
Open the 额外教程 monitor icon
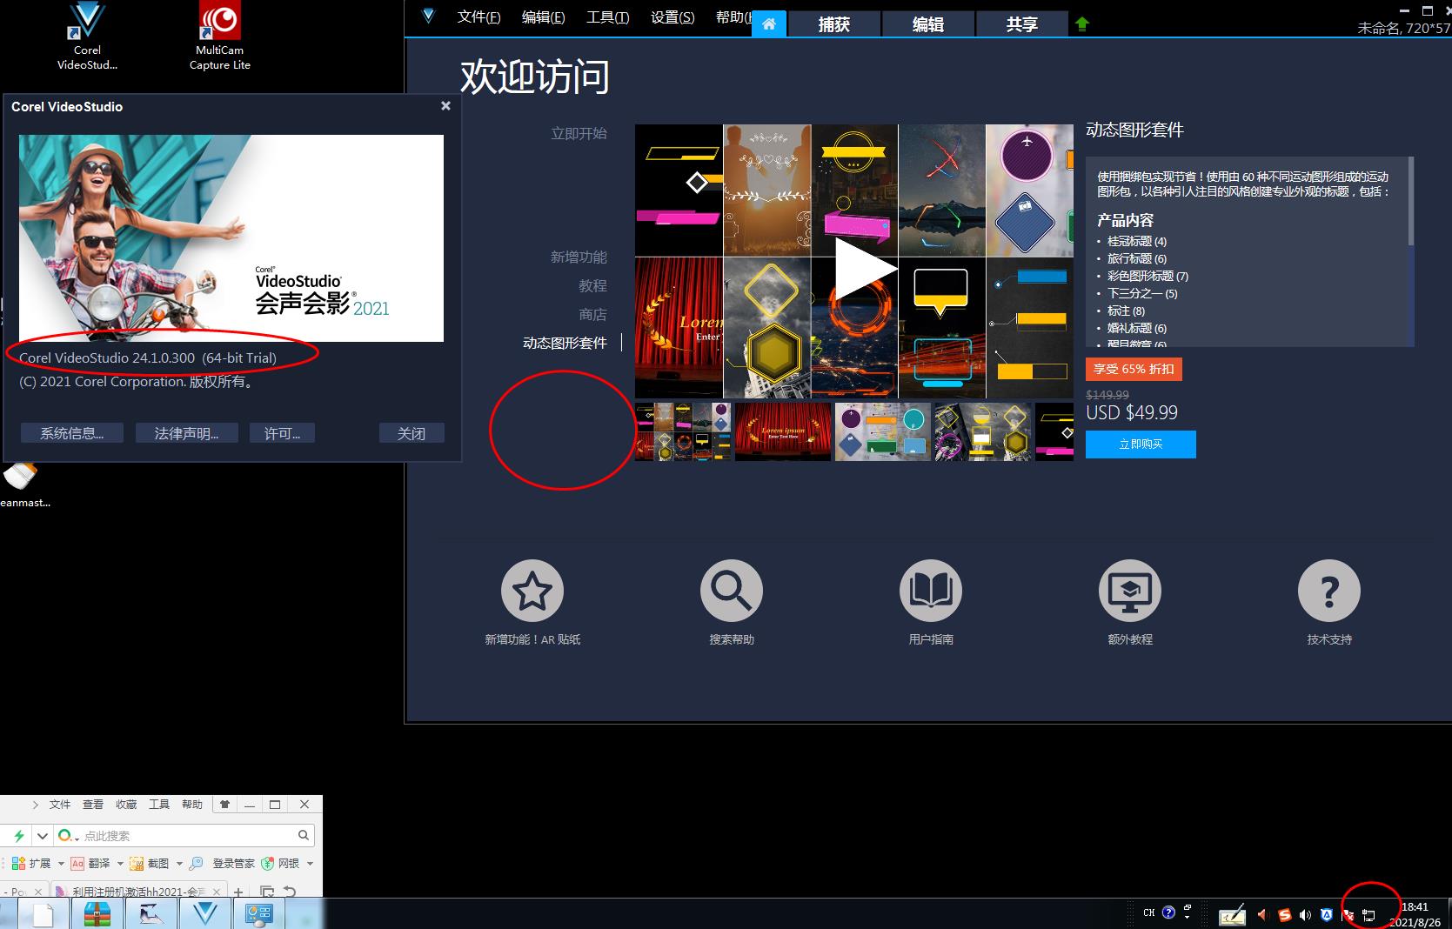tap(1130, 591)
